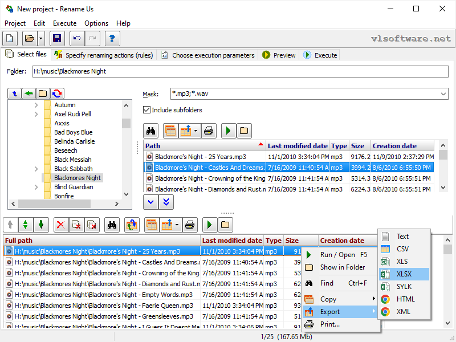Click the red X remove file icon
Viewport: 456px width, 342px height.
click(x=61, y=225)
